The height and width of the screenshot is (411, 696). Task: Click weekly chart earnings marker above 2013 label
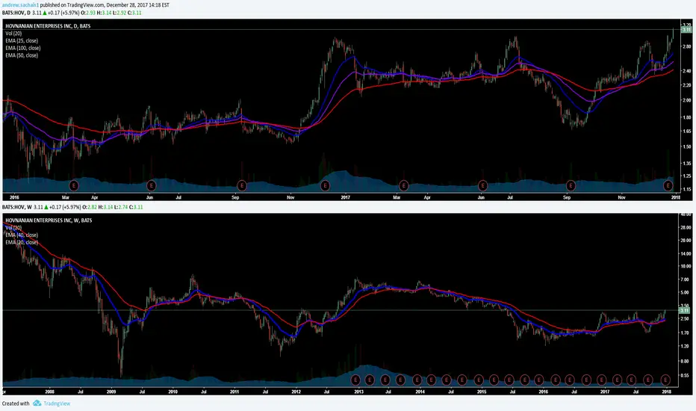(355, 380)
